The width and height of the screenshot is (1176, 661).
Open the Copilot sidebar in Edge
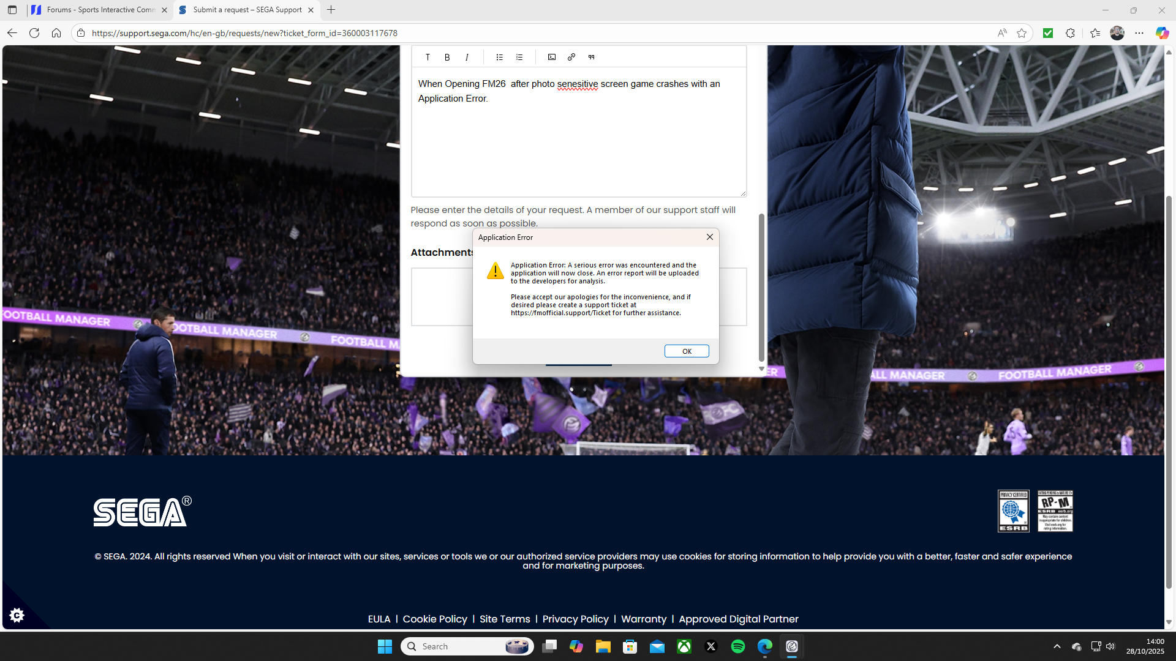click(x=1162, y=33)
